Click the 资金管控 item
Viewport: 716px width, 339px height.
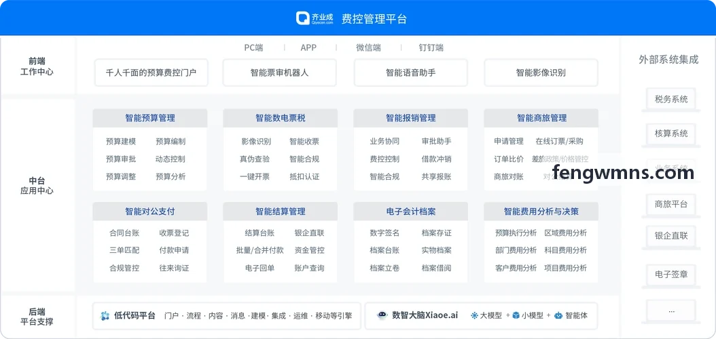[x=310, y=250]
